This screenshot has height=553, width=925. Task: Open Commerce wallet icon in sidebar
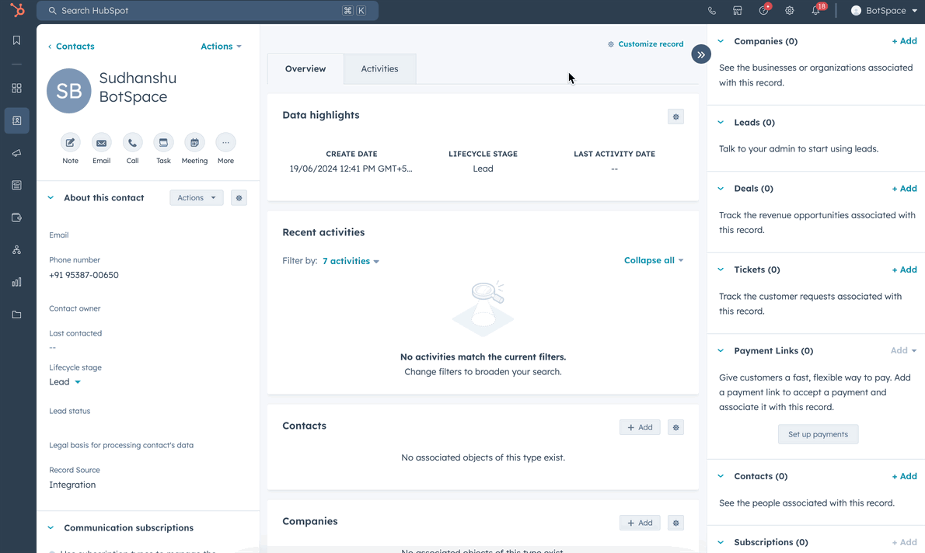[x=16, y=217]
